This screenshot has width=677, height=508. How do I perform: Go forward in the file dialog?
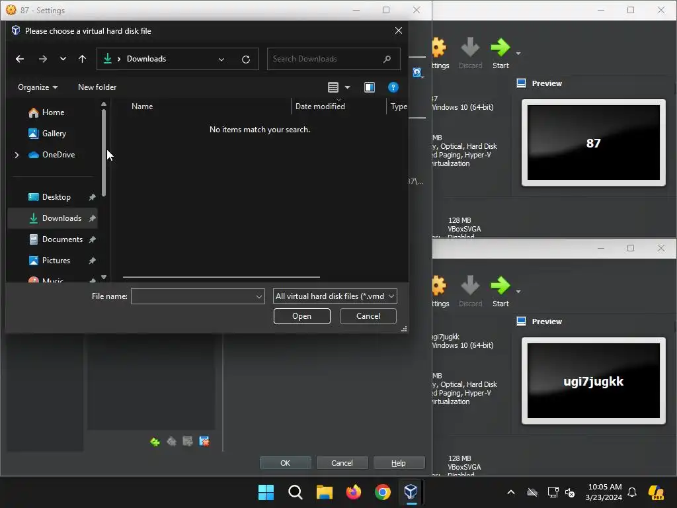point(43,59)
